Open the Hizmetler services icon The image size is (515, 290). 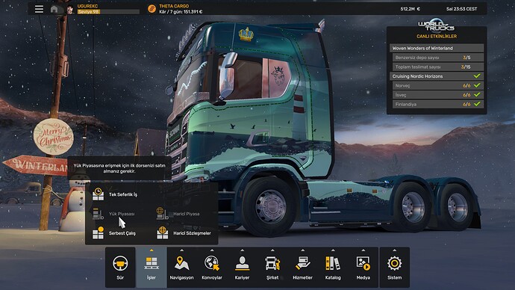pyautogui.click(x=302, y=263)
